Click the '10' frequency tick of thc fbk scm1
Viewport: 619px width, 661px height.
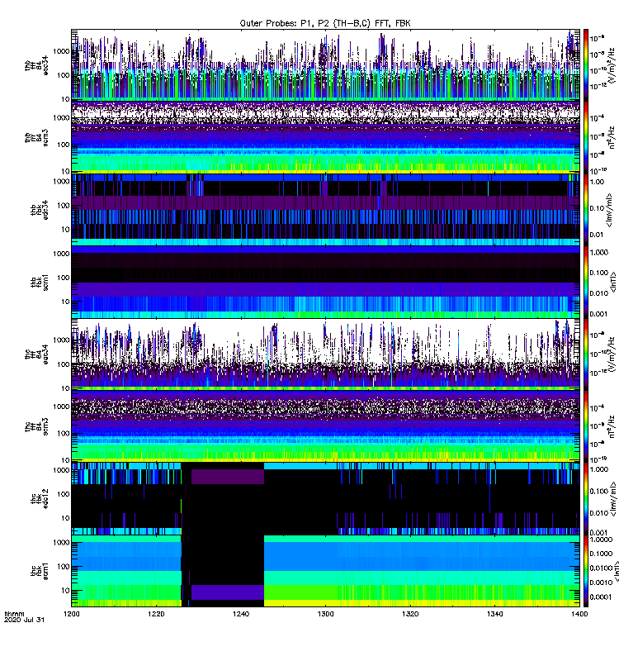[x=65, y=590]
